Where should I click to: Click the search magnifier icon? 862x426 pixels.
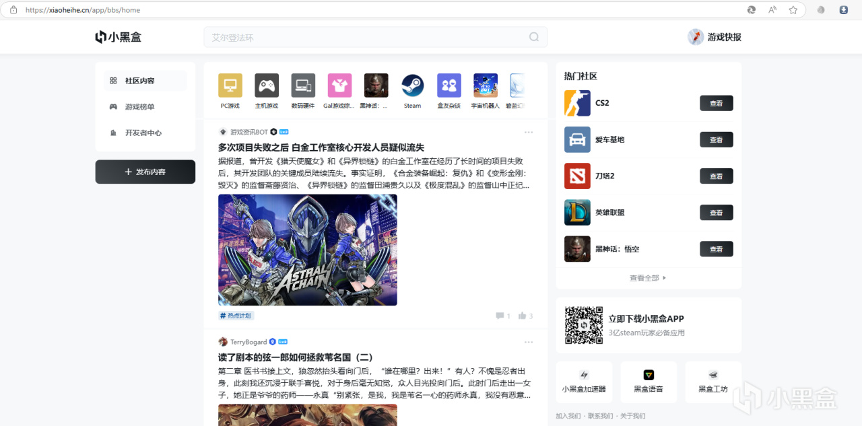[534, 37]
